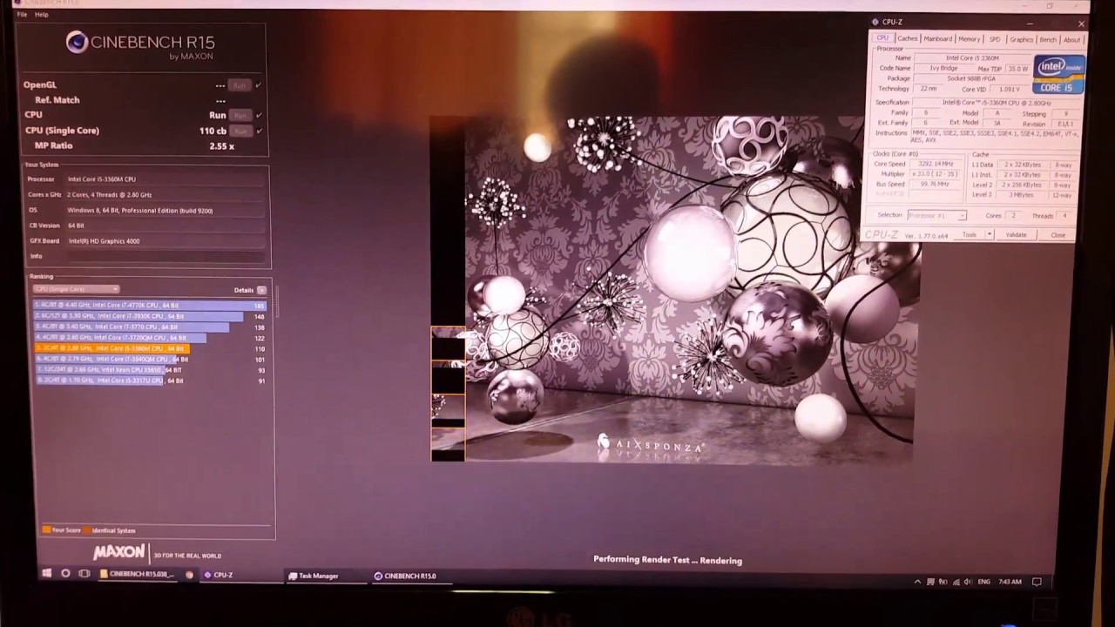
Task: Click the Core Speed value in CPU-Z
Action: tap(937, 164)
